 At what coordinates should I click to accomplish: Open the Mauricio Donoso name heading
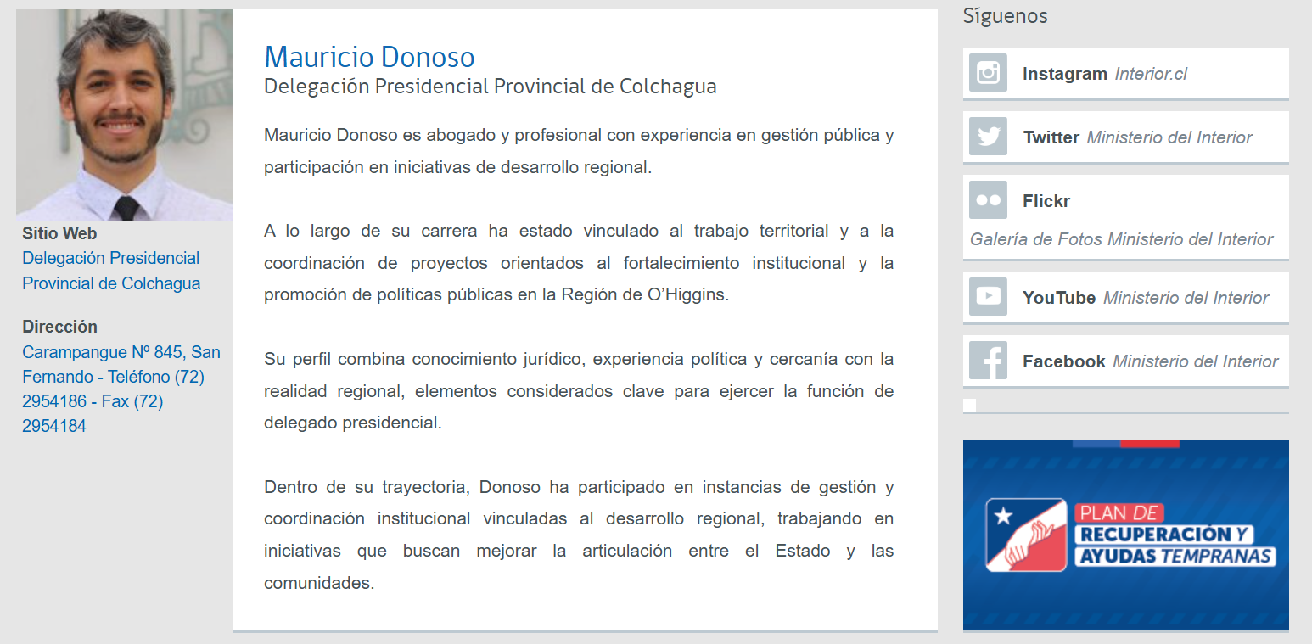[x=369, y=57]
